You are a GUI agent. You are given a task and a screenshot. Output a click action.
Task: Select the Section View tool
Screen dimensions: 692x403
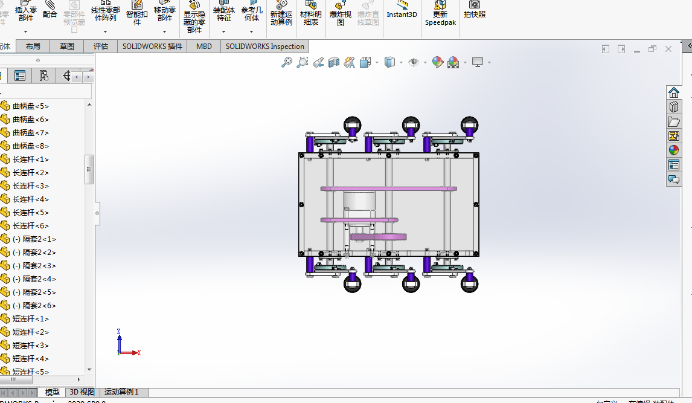pos(334,62)
